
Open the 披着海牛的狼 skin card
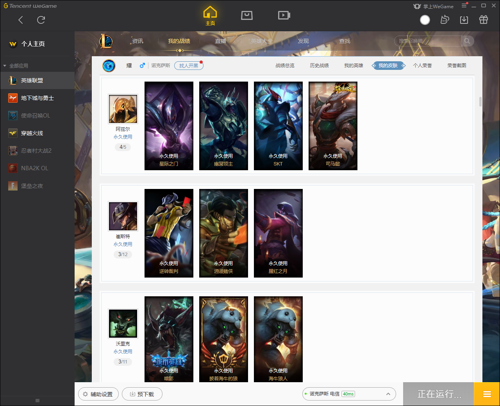click(223, 339)
